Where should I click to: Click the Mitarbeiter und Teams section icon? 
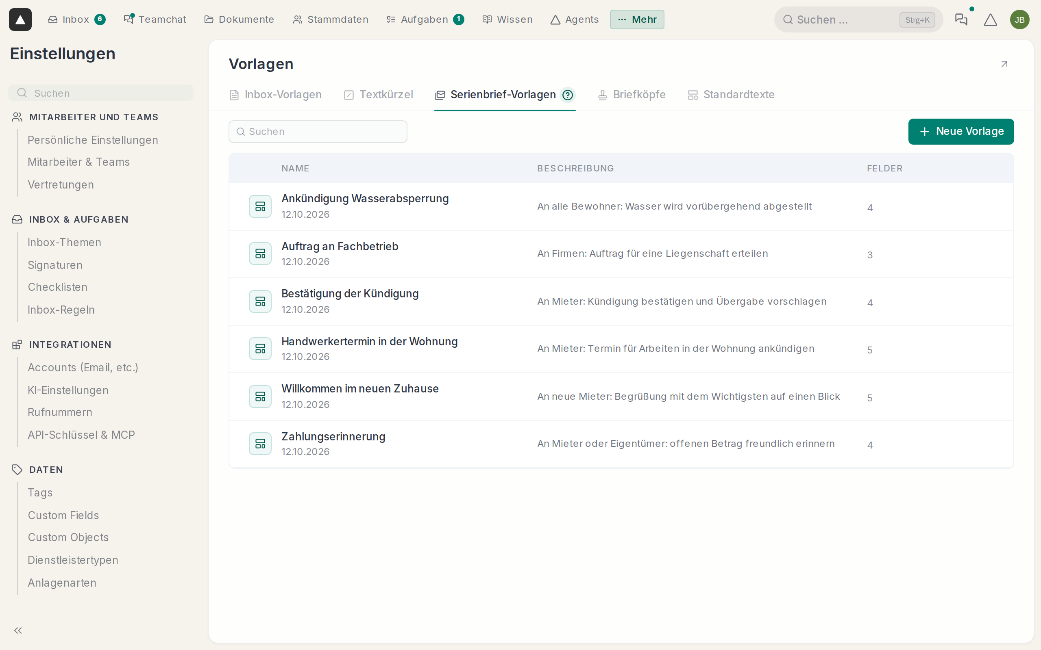click(x=17, y=117)
